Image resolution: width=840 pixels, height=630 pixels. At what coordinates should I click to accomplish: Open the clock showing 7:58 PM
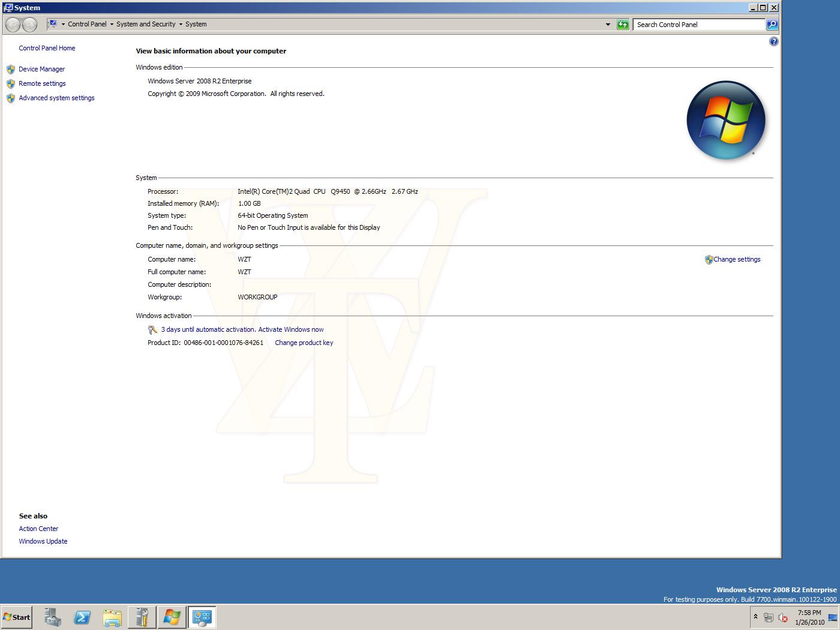pyautogui.click(x=809, y=617)
